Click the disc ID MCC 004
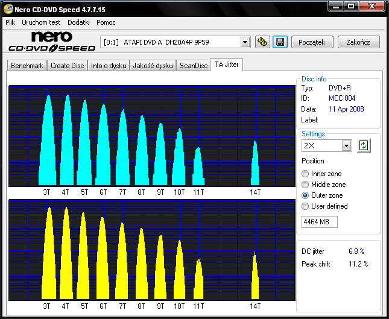The image size is (389, 319). click(342, 98)
